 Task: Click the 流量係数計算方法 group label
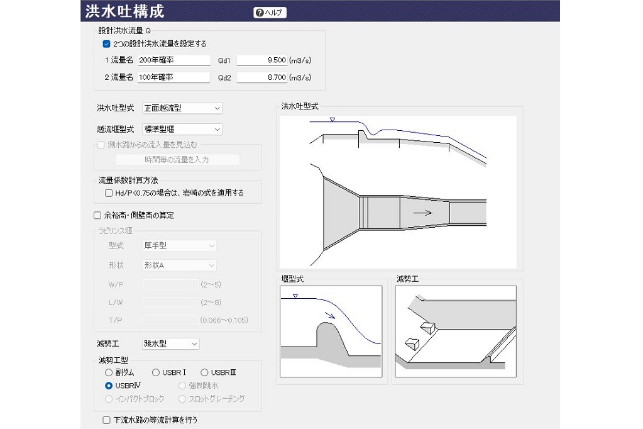click(128, 181)
